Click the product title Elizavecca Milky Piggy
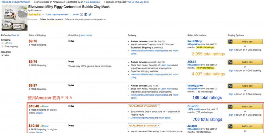The image size is (264, 133). tap(69, 7)
